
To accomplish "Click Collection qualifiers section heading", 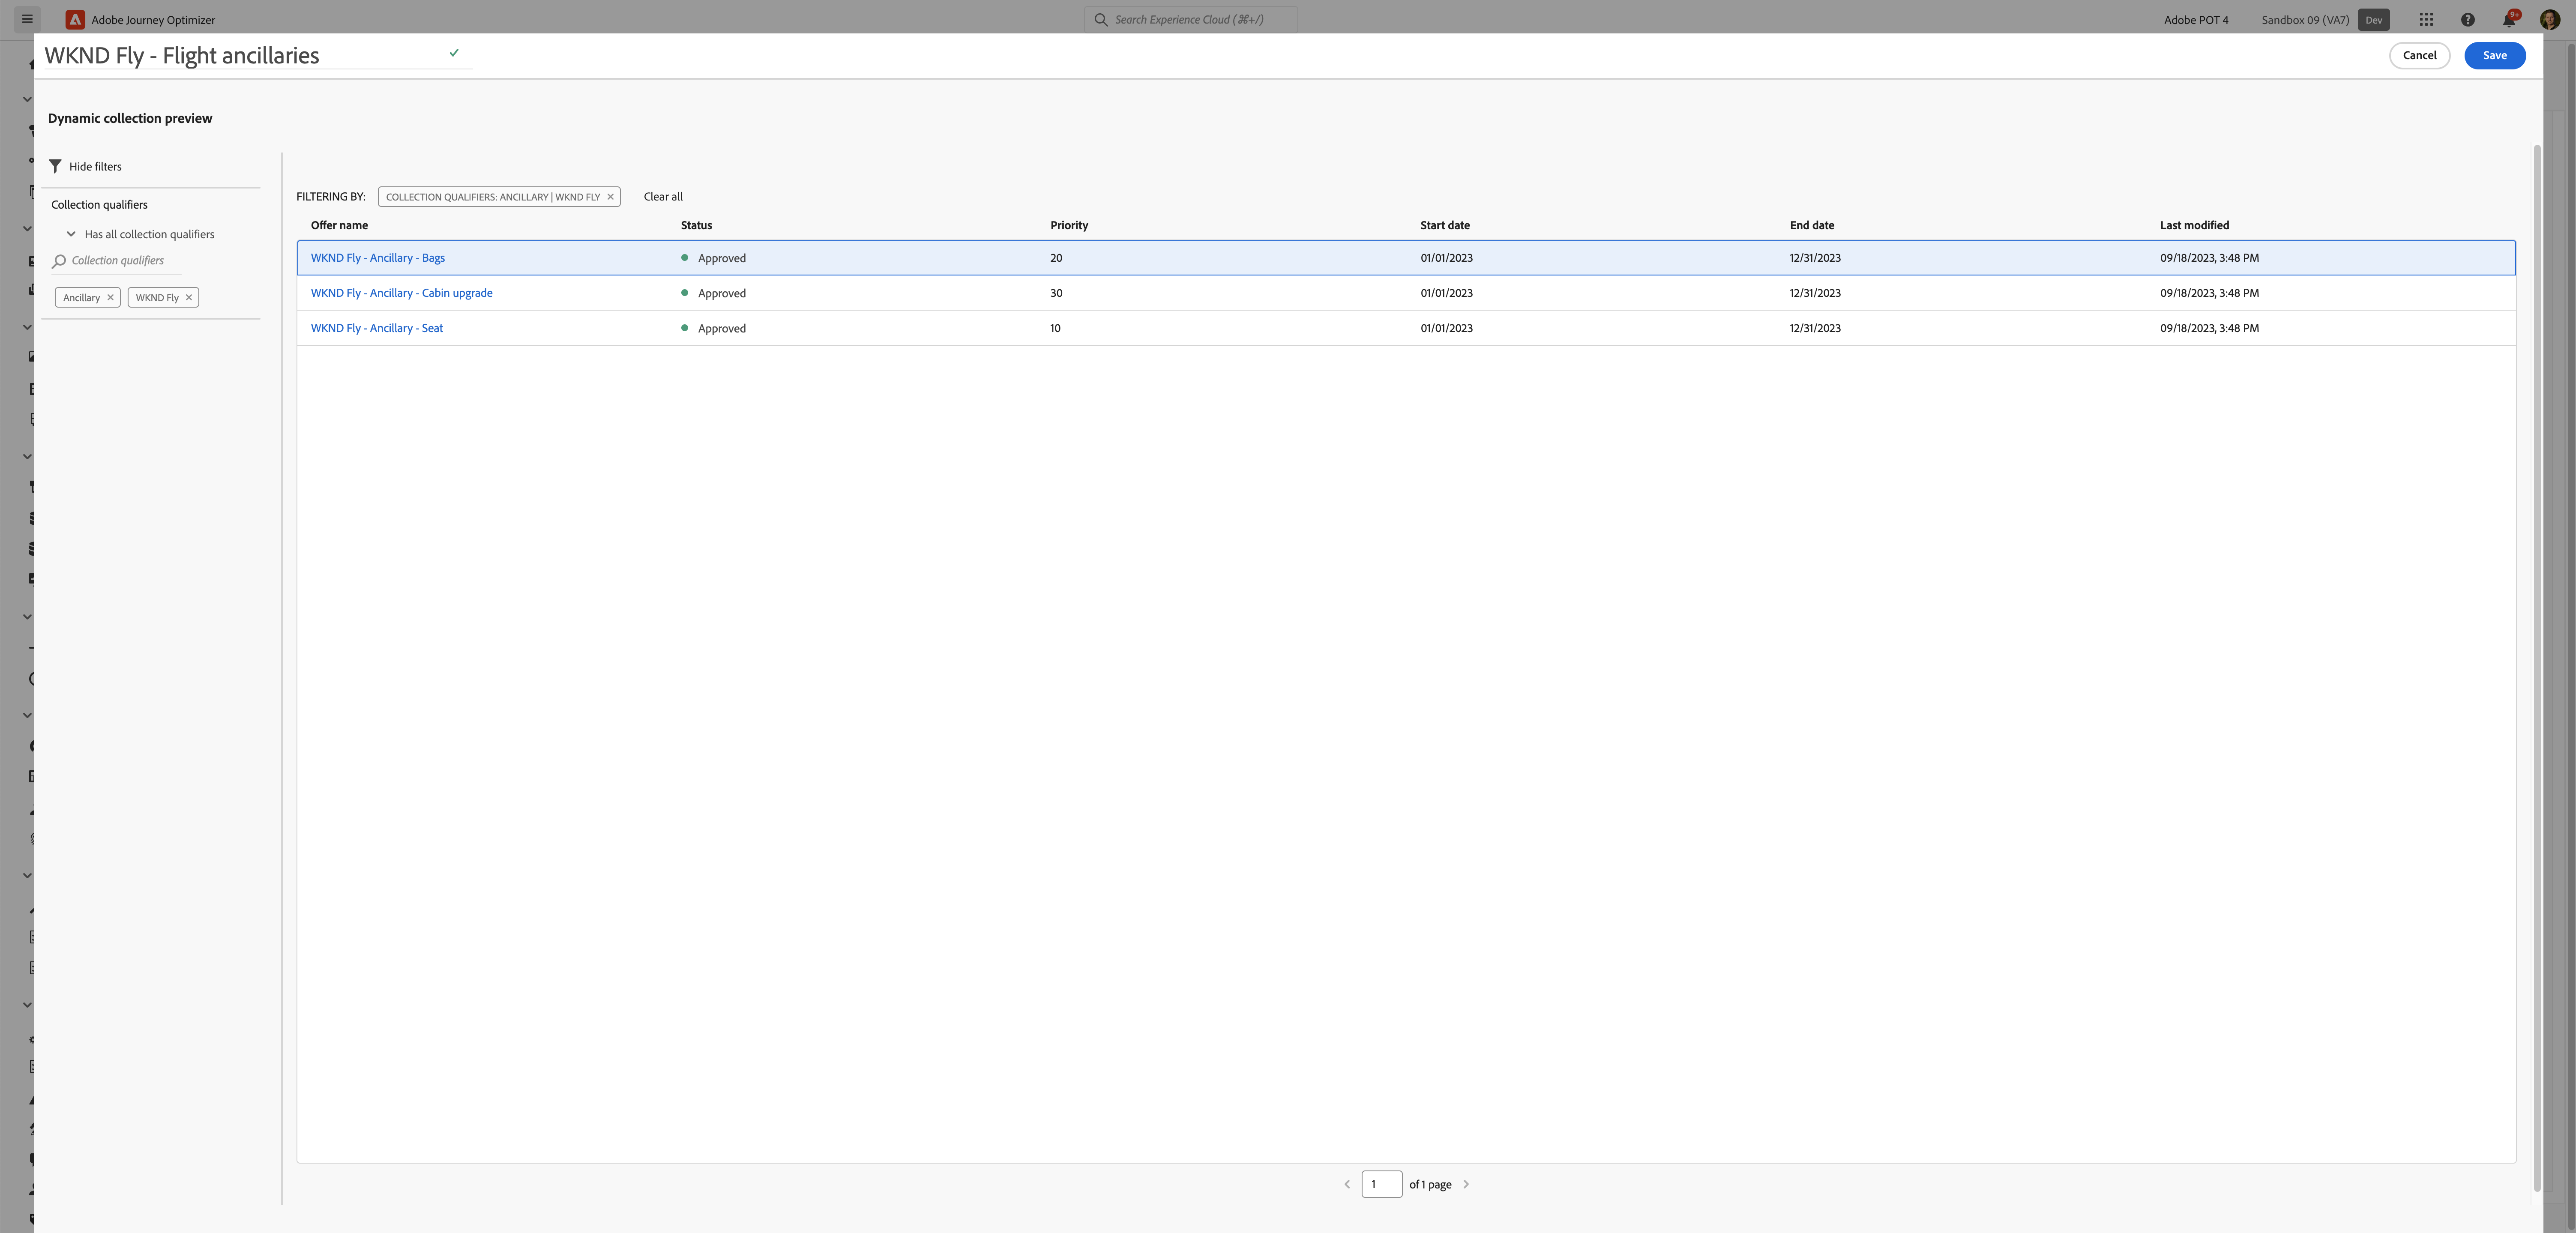I will point(99,204).
